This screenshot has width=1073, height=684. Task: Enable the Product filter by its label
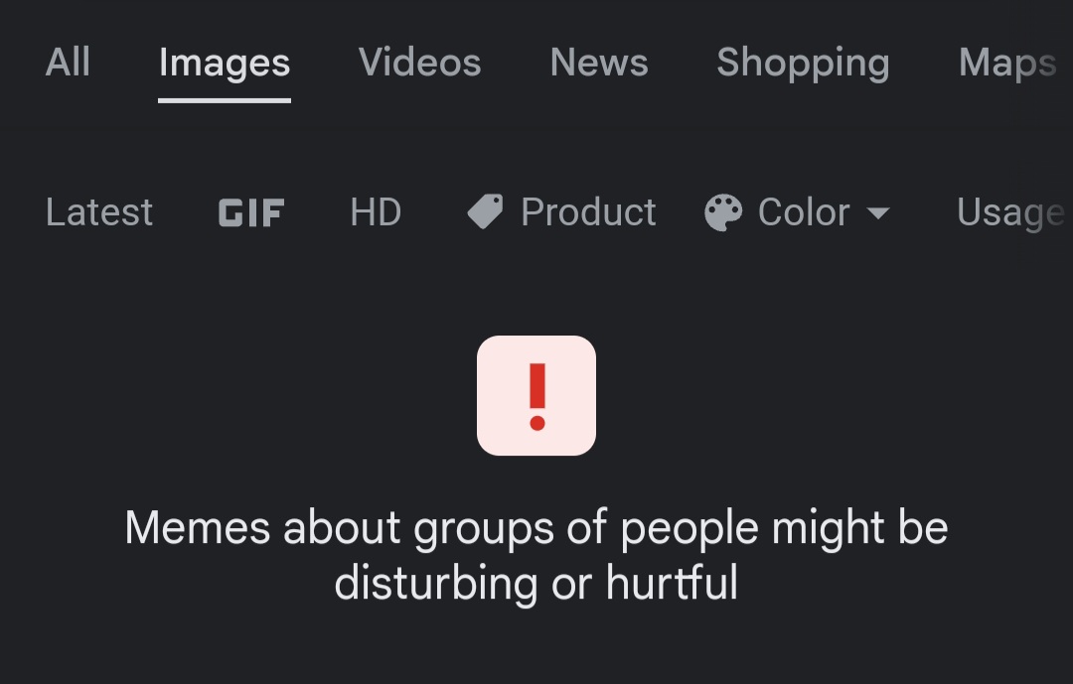588,212
